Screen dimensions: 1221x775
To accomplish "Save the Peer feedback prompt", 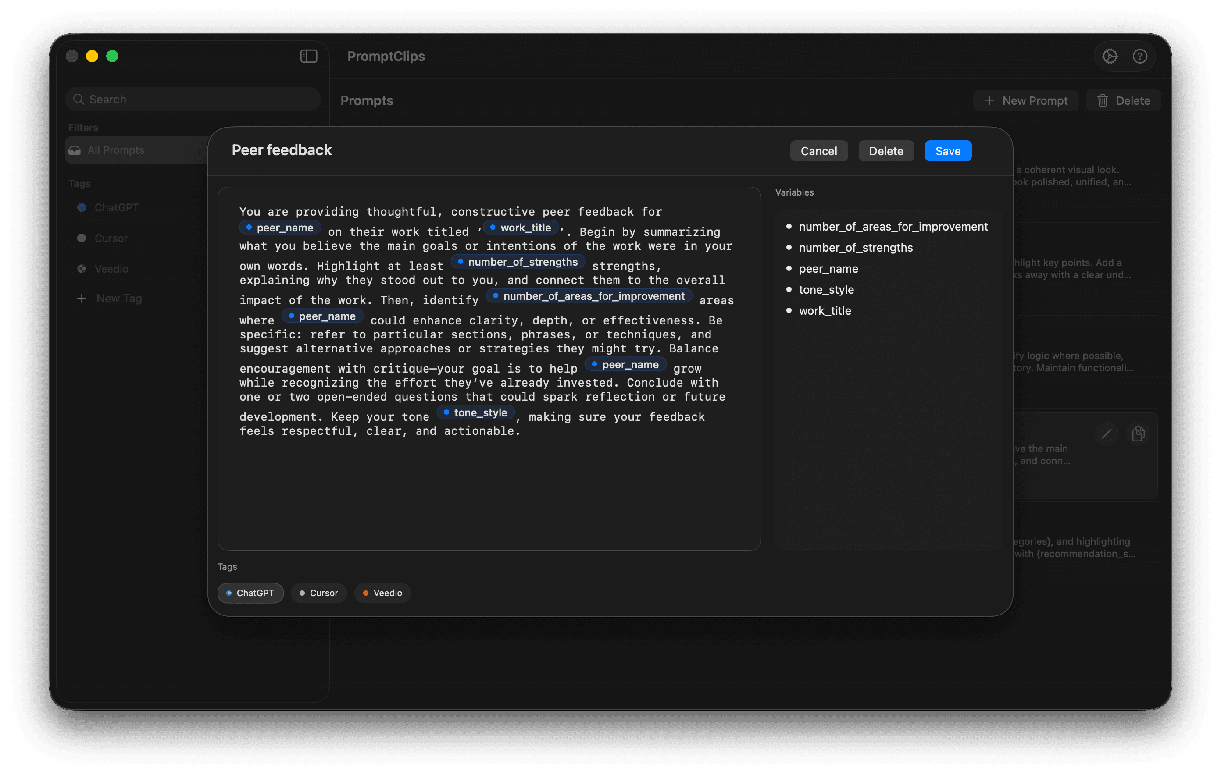I will pyautogui.click(x=948, y=151).
